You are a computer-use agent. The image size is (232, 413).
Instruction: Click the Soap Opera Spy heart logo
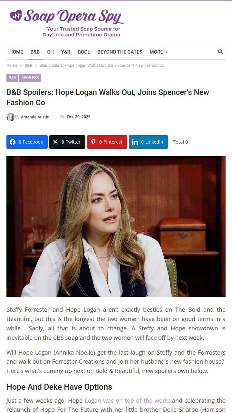(x=16, y=15)
